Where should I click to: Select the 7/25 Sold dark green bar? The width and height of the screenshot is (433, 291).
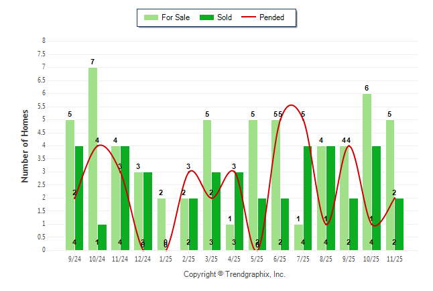coord(308,198)
